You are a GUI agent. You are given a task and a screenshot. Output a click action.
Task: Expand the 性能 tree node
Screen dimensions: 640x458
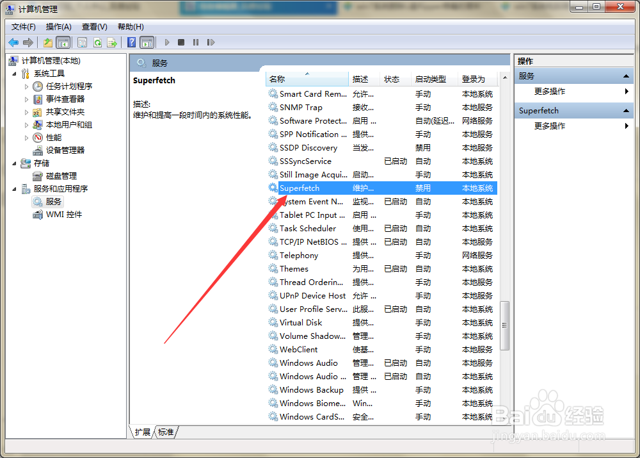pyautogui.click(x=26, y=138)
